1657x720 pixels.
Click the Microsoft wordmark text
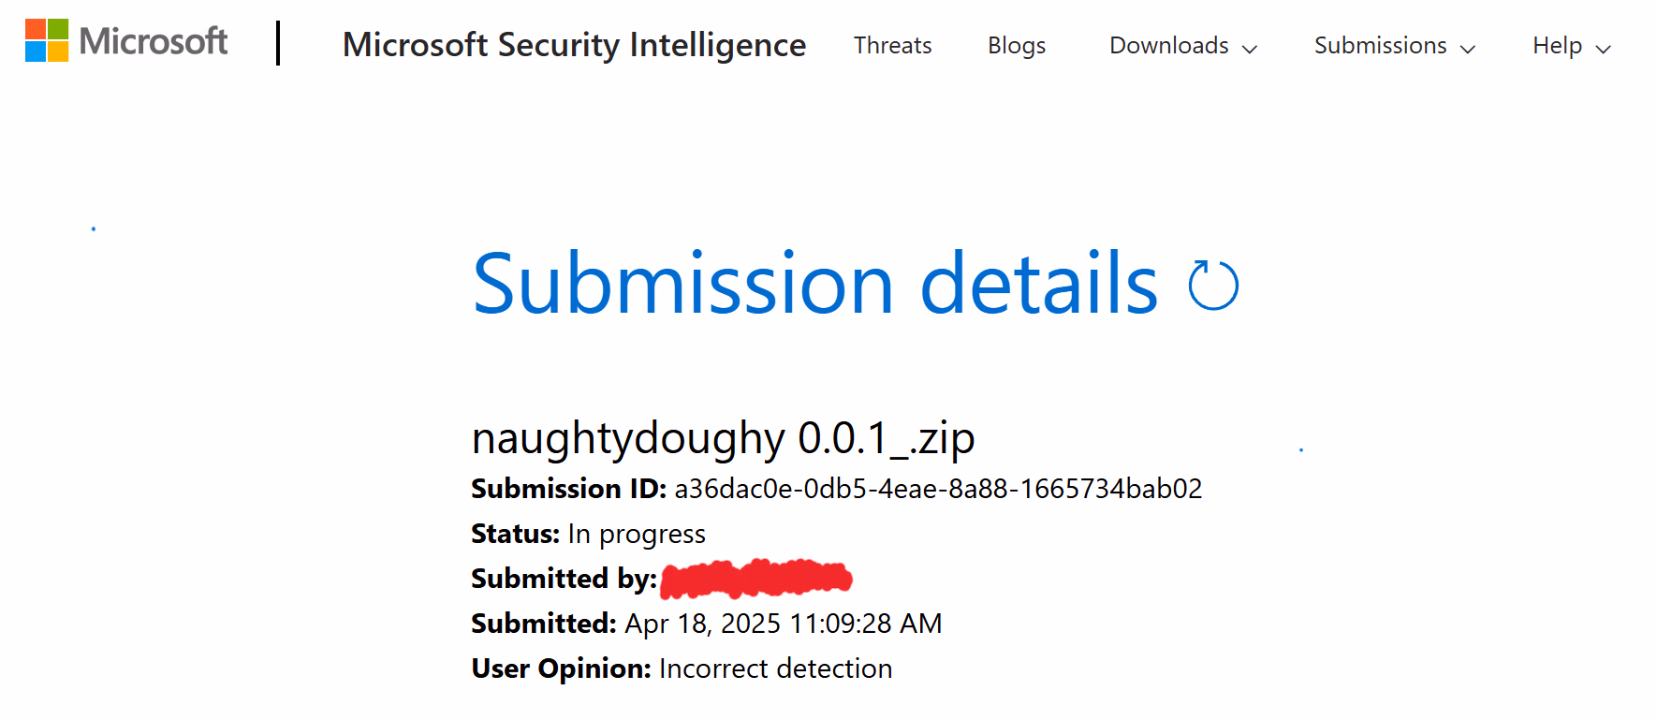(154, 41)
